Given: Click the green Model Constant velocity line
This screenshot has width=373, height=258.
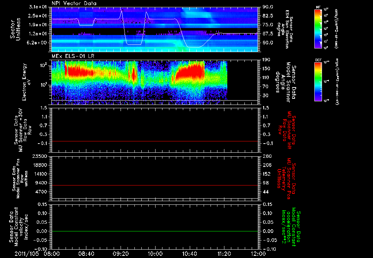Looking at the screenshot, I should [x=154, y=231].
